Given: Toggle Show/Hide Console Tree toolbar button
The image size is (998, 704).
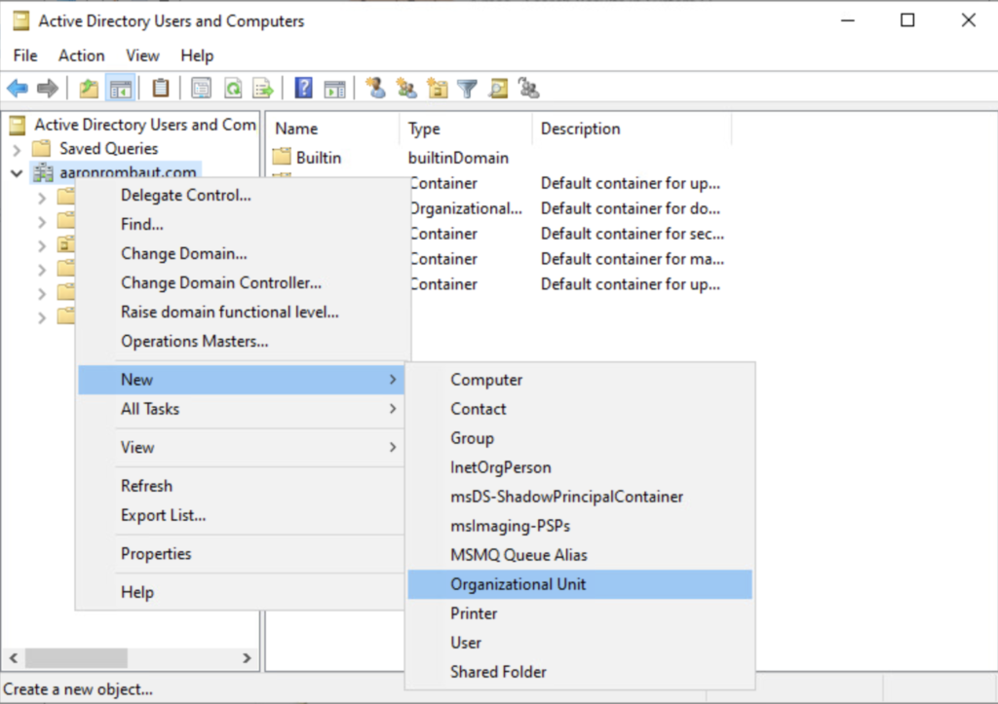Looking at the screenshot, I should coord(120,89).
